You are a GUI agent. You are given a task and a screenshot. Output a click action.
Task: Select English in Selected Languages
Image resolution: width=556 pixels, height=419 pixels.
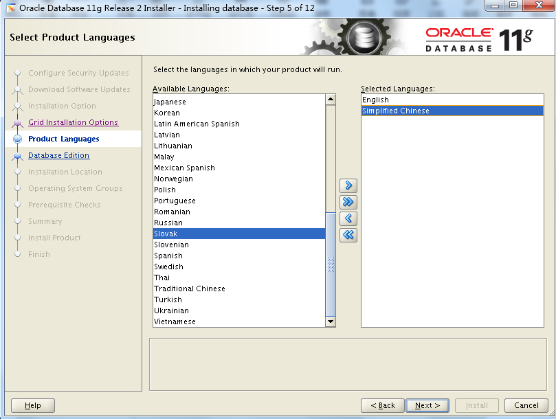(452, 100)
